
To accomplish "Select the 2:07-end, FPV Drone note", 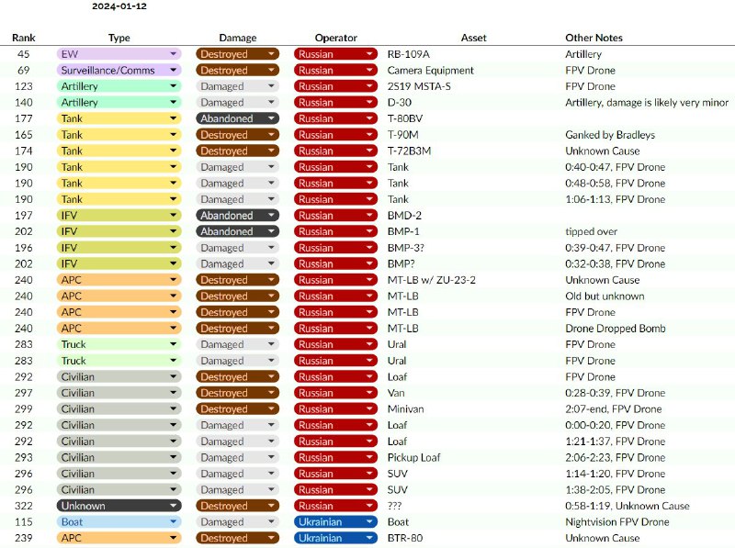I will (614, 408).
